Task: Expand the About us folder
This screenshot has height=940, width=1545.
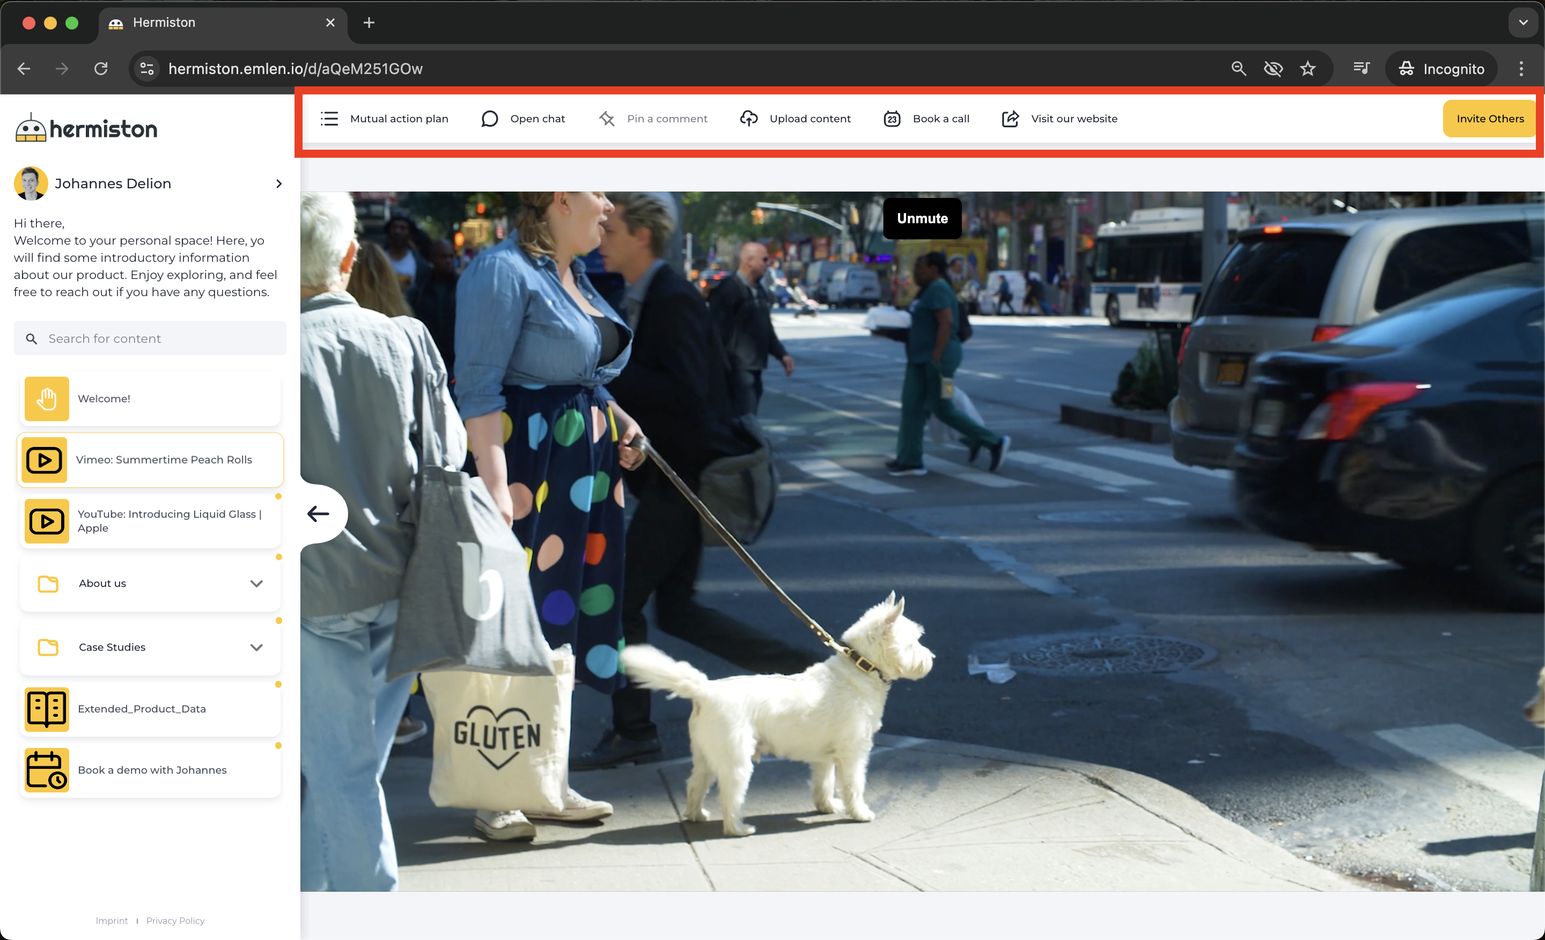Action: tap(256, 583)
